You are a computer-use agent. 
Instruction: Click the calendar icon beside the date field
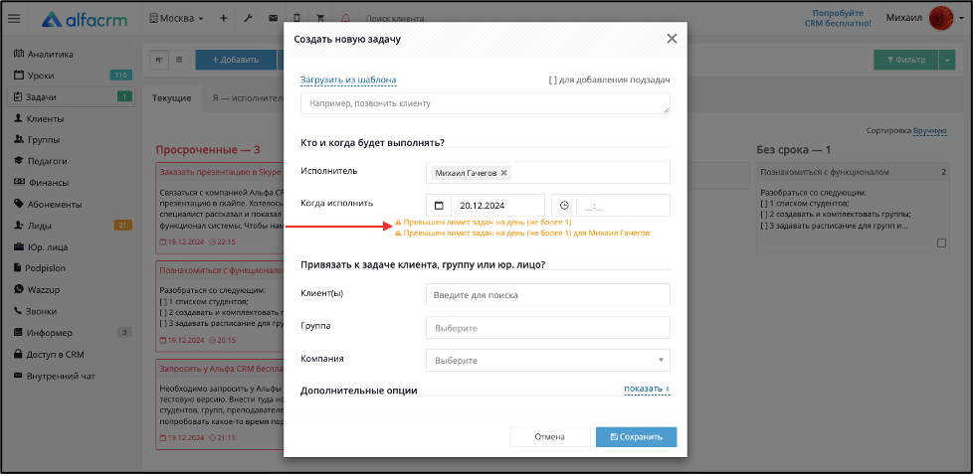pos(439,206)
